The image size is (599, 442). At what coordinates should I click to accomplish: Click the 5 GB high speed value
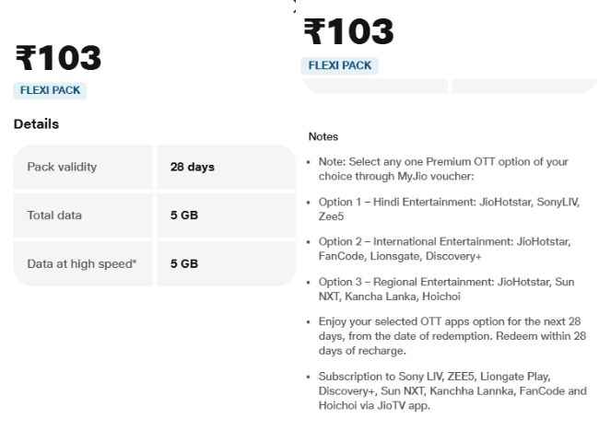(184, 263)
